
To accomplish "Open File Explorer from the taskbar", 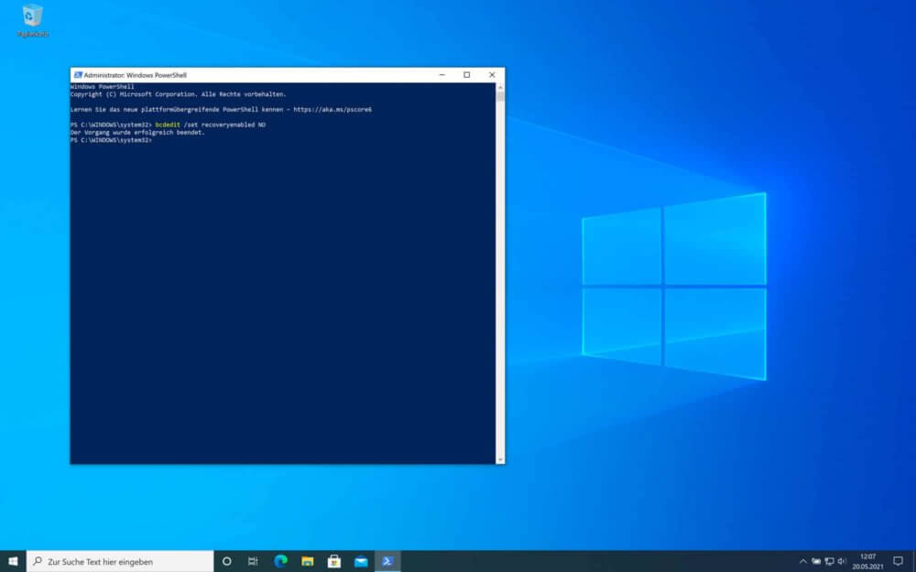I will 307,562.
